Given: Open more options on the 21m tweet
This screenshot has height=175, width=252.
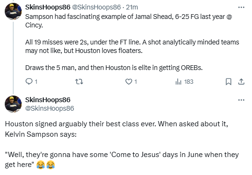Looking at the screenshot, I should pos(241,7).
